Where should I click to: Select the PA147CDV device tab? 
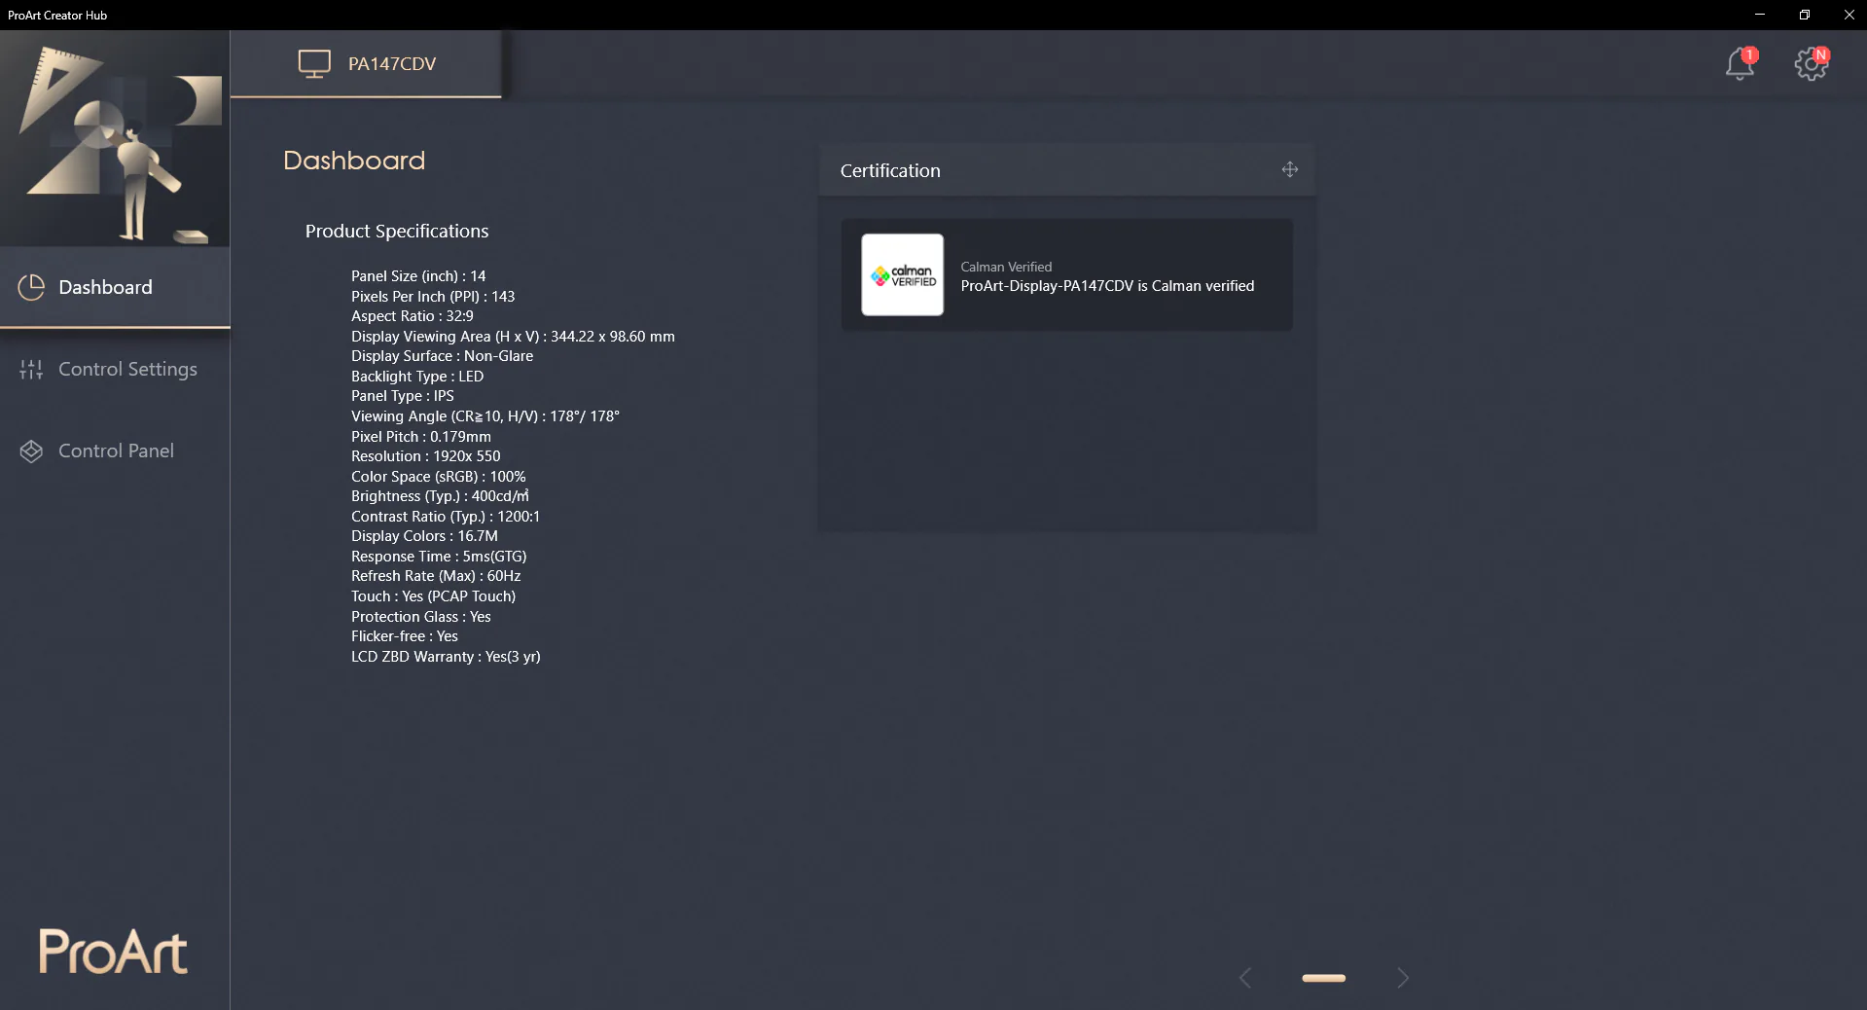(366, 63)
